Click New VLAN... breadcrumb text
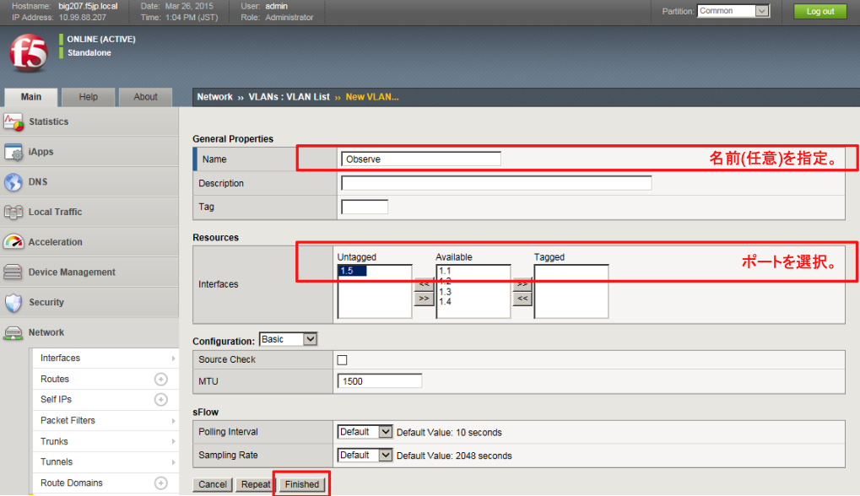Screen dimensions: 860x496 [x=372, y=97]
